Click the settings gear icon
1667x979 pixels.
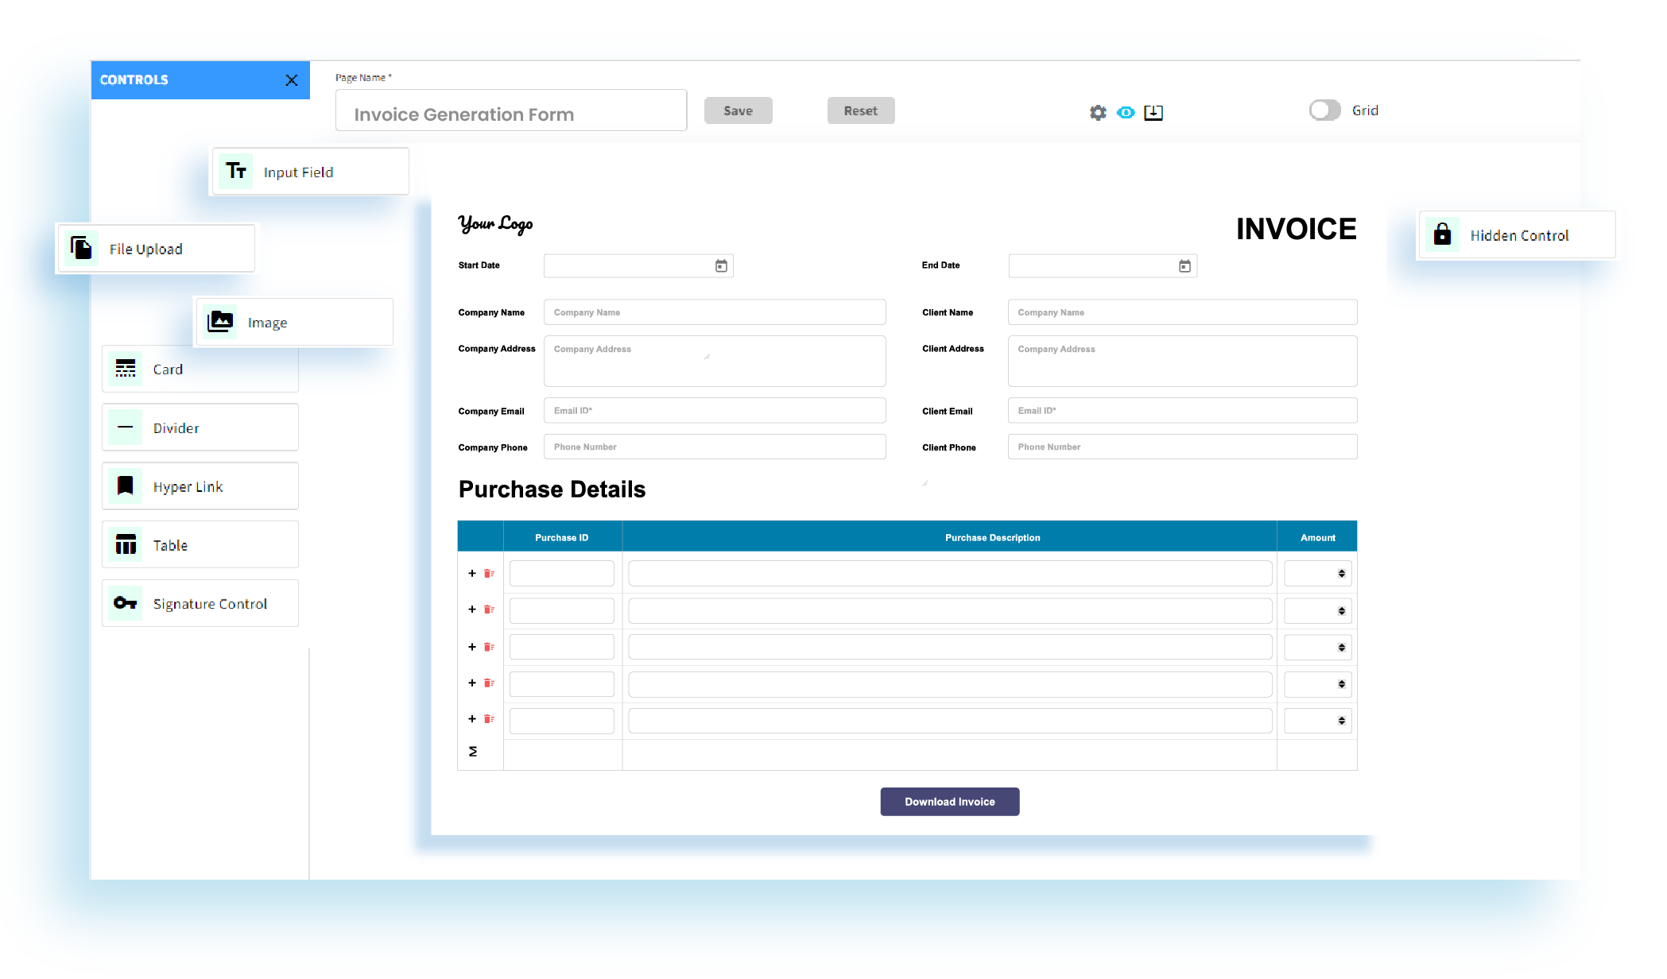[x=1098, y=113]
